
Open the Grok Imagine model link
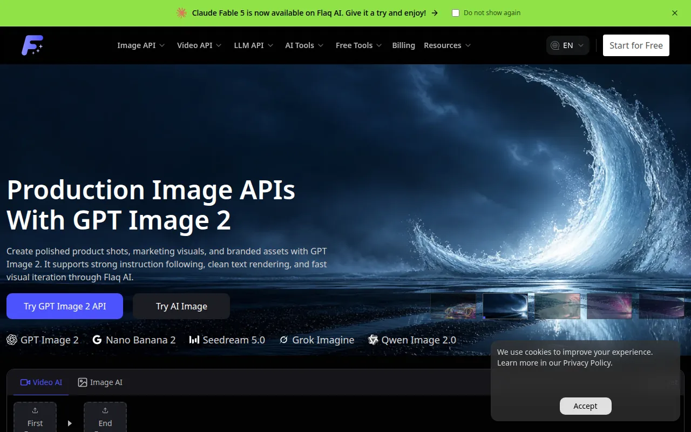tap(317, 340)
